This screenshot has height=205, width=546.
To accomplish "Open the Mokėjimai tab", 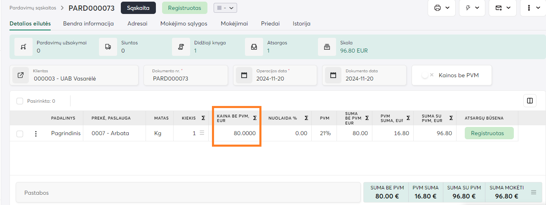I will point(234,23).
